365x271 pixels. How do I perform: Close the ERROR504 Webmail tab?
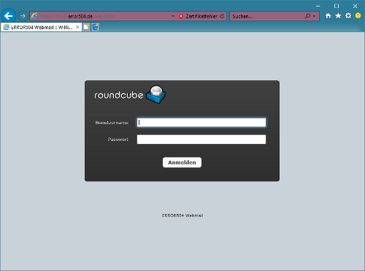point(77,27)
